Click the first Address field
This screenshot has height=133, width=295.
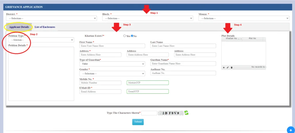point(100,55)
